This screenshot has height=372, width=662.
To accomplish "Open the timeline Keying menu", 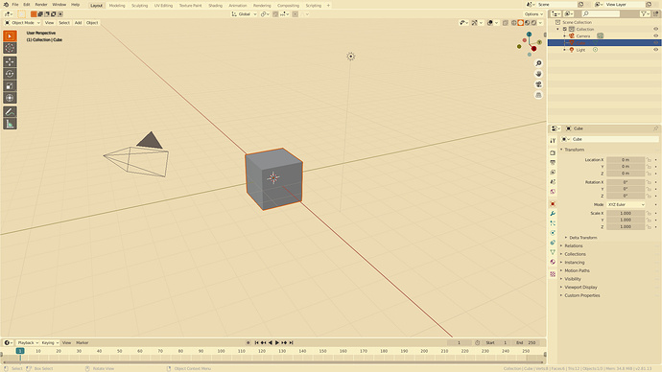I will pyautogui.click(x=50, y=343).
